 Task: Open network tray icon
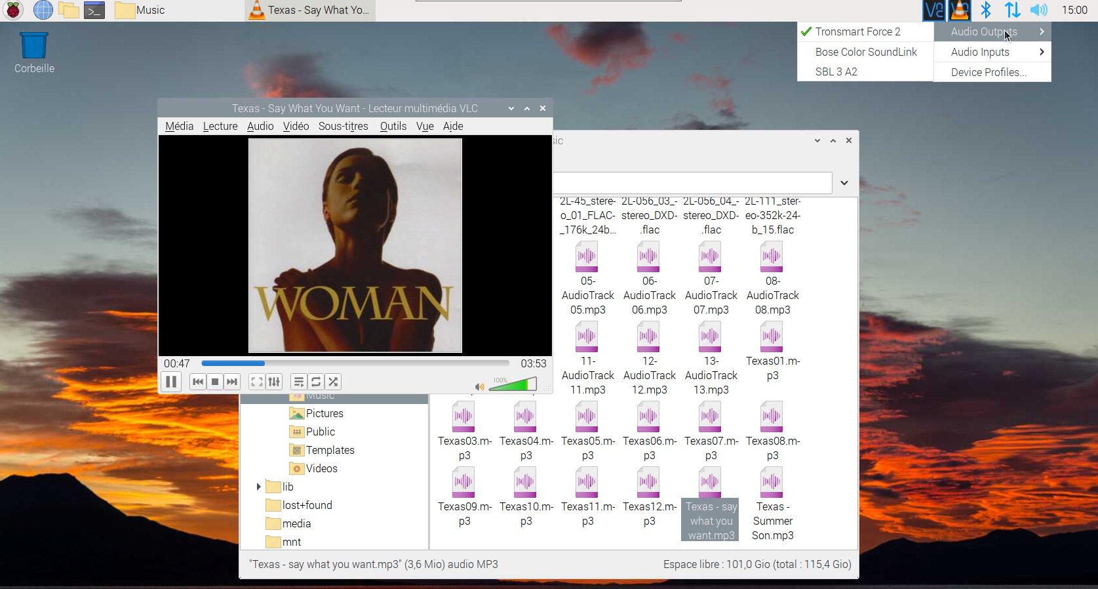tap(1012, 10)
